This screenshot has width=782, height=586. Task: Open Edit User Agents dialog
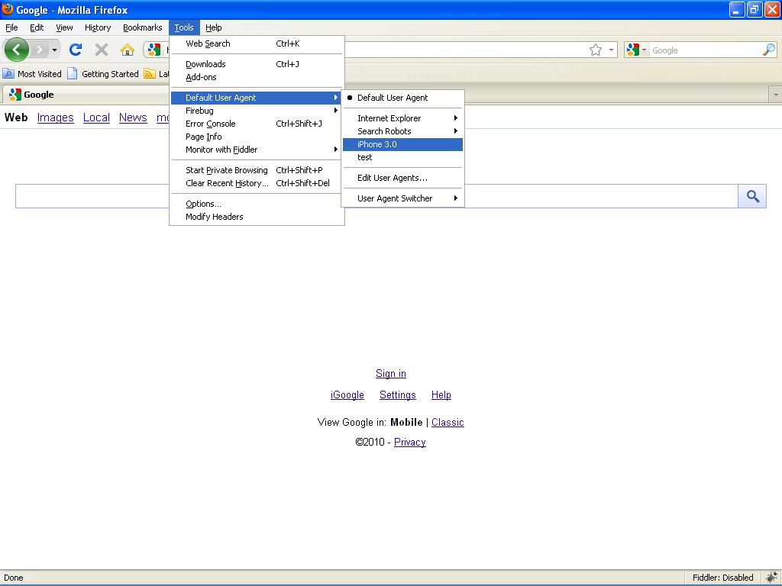pos(392,178)
